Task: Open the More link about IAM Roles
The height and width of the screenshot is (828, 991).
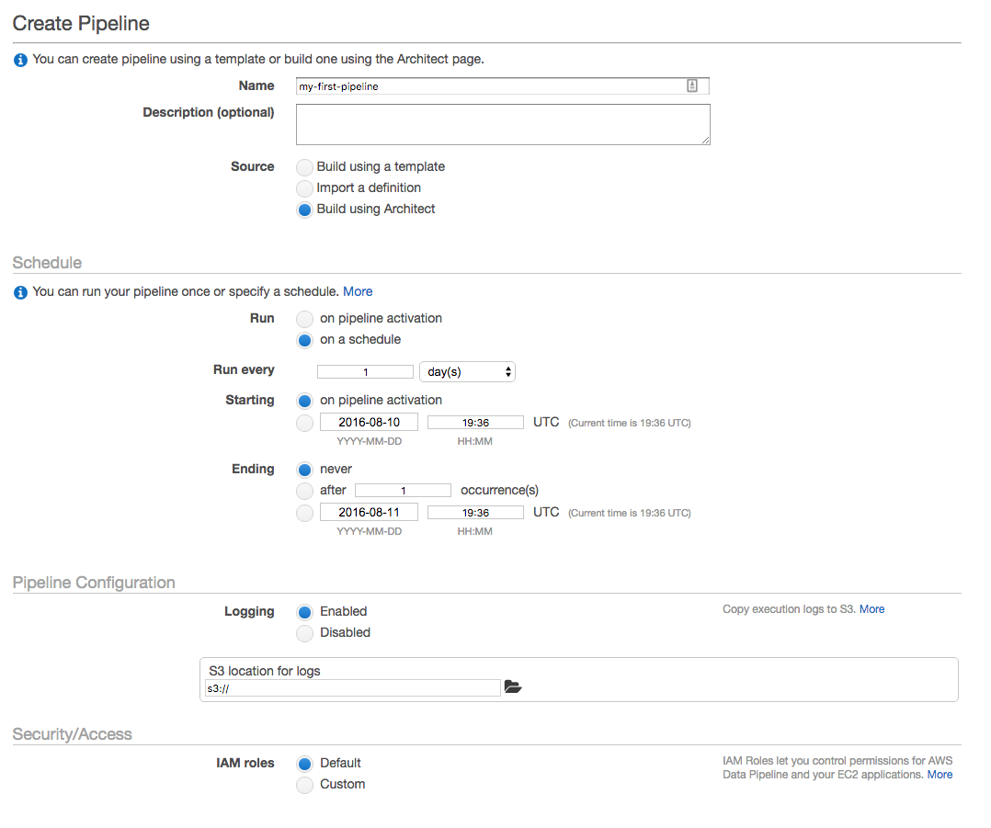Action: [x=940, y=774]
